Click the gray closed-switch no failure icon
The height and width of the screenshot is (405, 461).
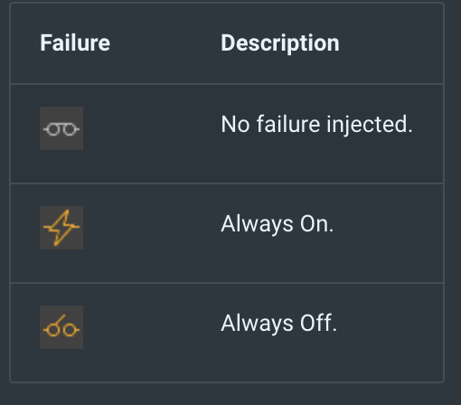point(61,128)
